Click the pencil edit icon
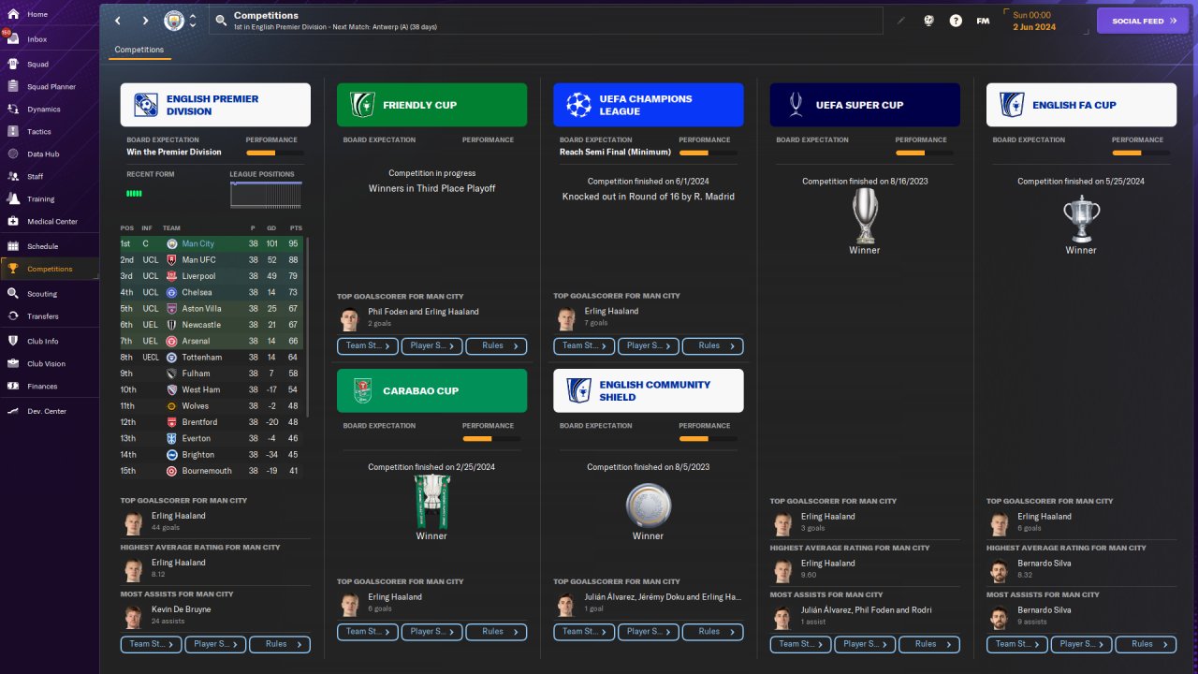The image size is (1198, 674). [x=901, y=21]
